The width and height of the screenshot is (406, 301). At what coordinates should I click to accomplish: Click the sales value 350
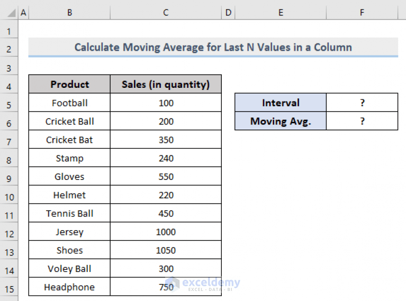click(166, 140)
